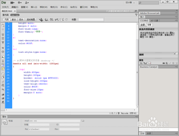Toggle Highlight Invalid Code option
Image resolution: width=179 pixels, height=136 pixels.
pyautogui.click(x=3, y=61)
